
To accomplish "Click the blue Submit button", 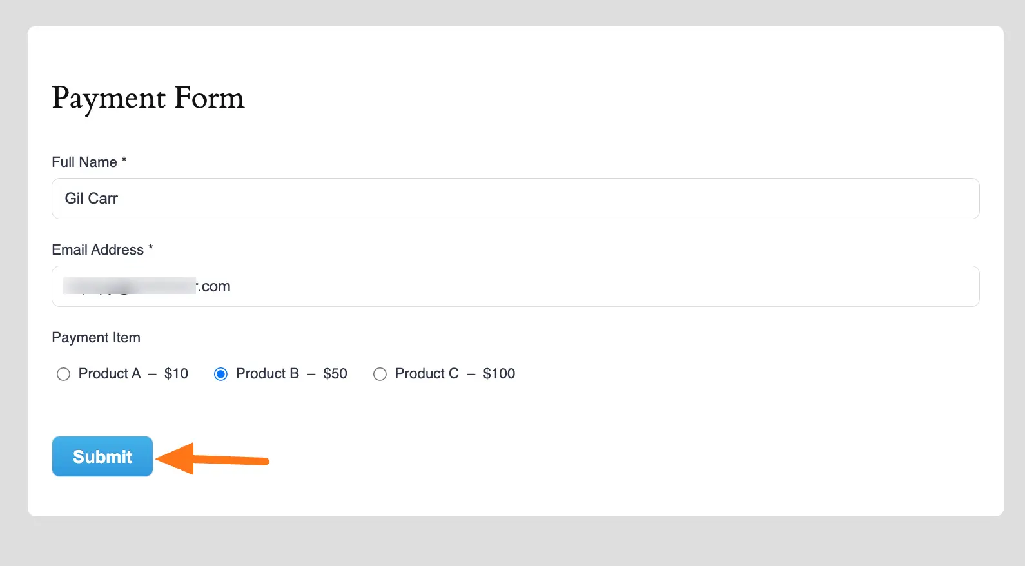I will (102, 456).
